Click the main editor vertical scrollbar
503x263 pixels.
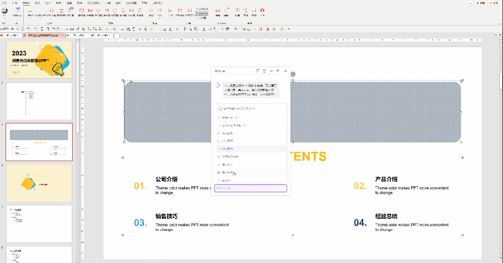[501, 81]
